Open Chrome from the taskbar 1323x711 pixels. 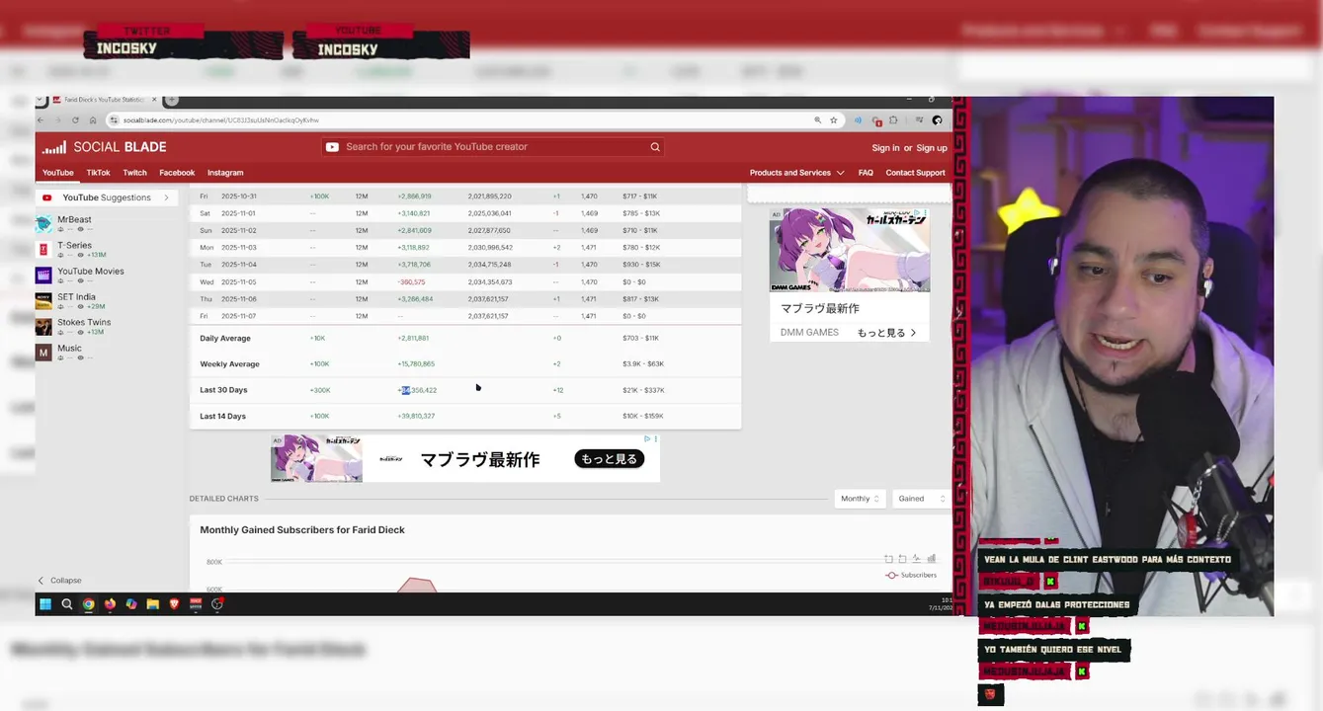pyautogui.click(x=89, y=604)
